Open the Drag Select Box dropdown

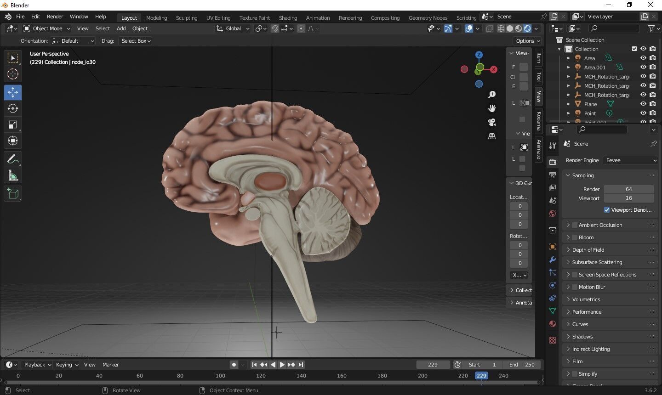[x=136, y=41]
